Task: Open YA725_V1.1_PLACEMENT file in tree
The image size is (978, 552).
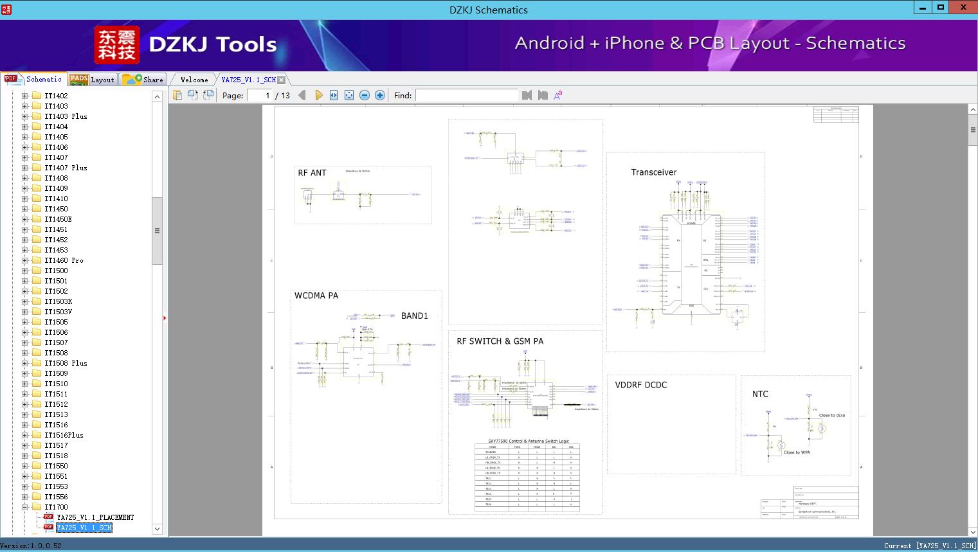Action: point(95,517)
